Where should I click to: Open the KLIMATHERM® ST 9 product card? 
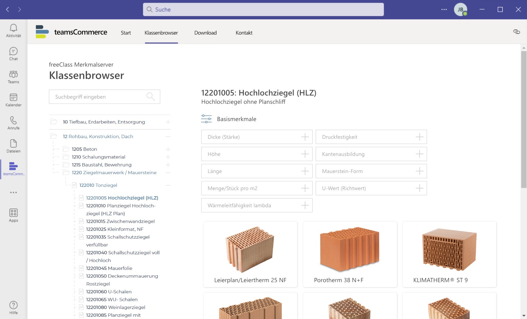(x=450, y=254)
